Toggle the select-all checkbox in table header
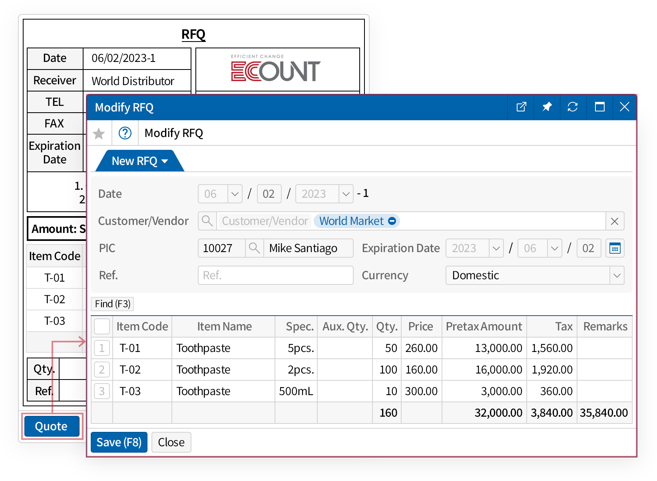This screenshot has height=481, width=657. [102, 326]
